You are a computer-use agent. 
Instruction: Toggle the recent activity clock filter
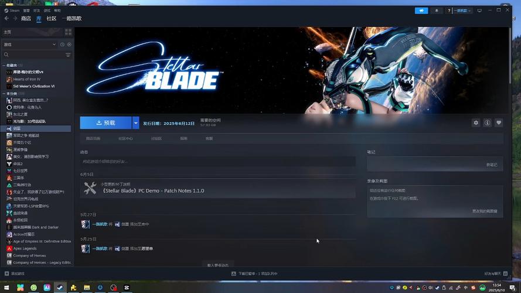62,45
